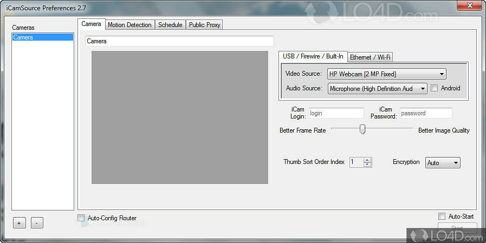The height and width of the screenshot is (243, 486).
Task: Switch to Ethernet / Wi-Fi source tab
Action: [370, 57]
